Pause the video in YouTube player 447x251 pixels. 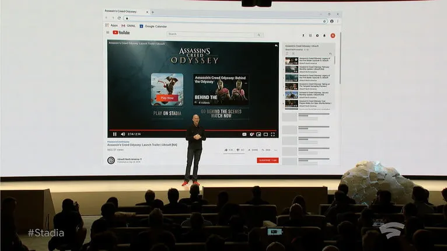click(x=114, y=134)
